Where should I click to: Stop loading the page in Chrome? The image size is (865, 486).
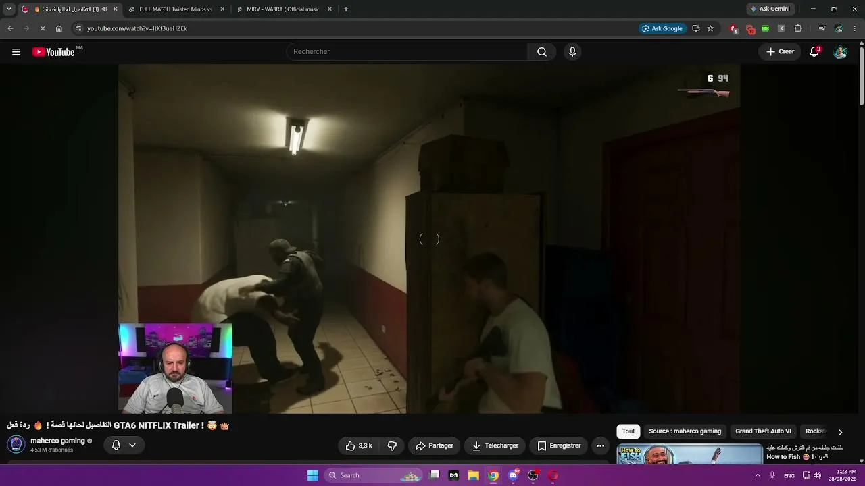42,28
